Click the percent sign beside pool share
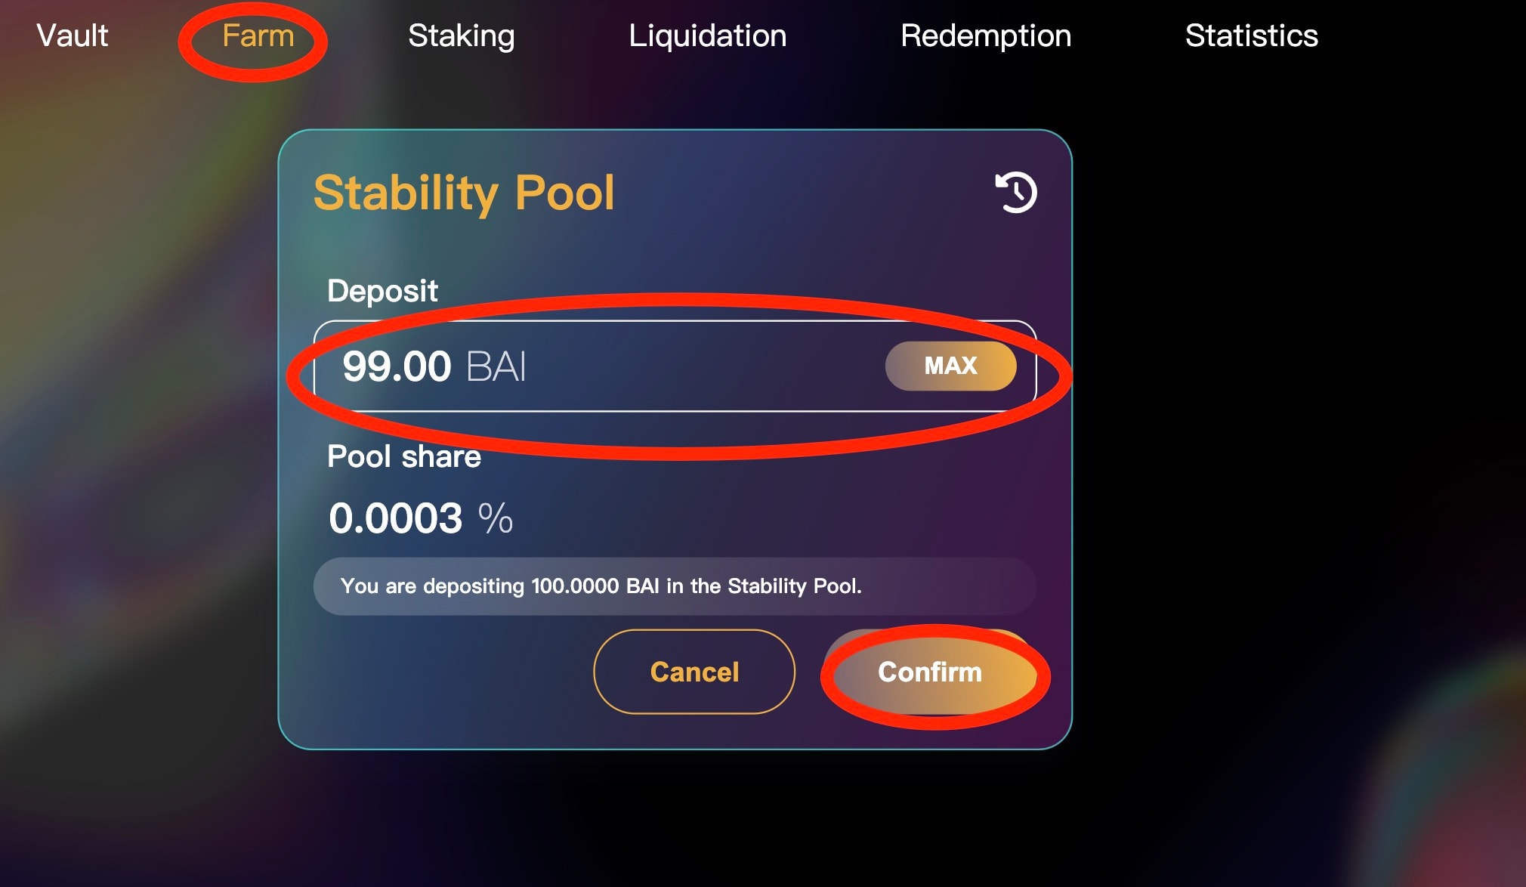1526x887 pixels. click(496, 518)
